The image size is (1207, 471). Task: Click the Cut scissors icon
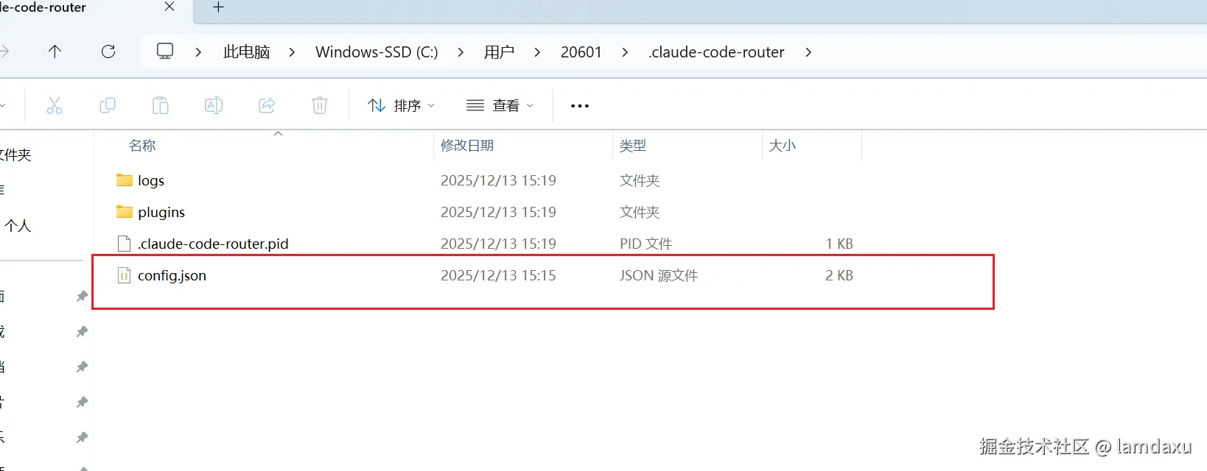tap(55, 105)
